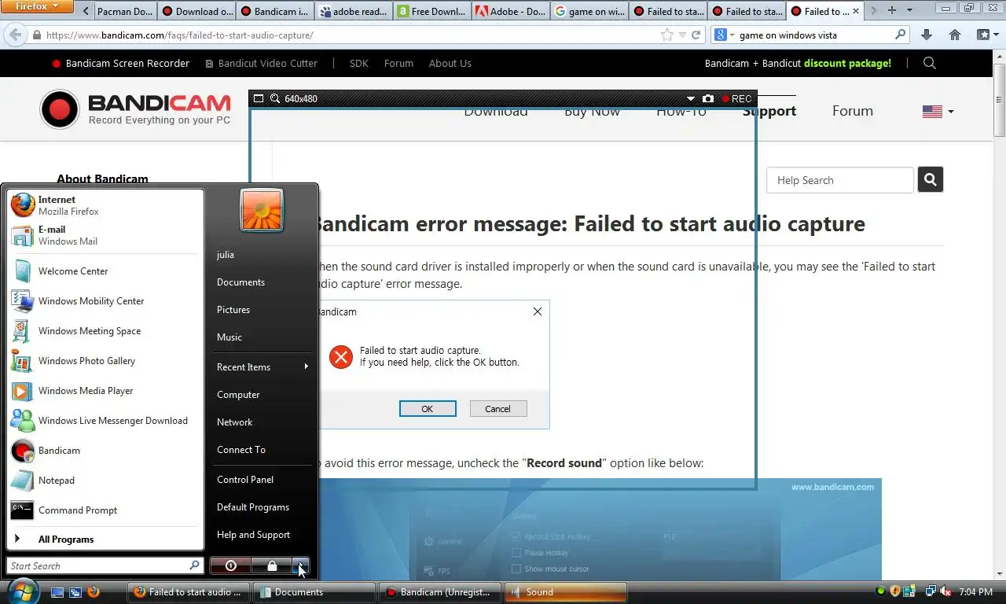The width and height of the screenshot is (1006, 604).
Task: Click About Us in top bar
Action: (450, 63)
